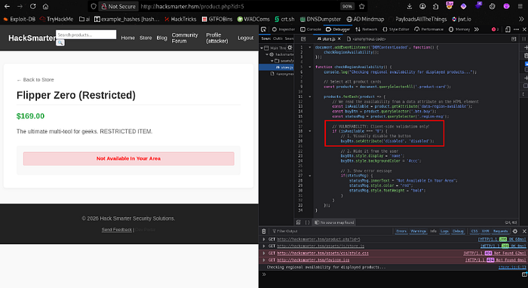Open the browser hamburger menu
This screenshot has height=288, width=528.
[520, 6]
